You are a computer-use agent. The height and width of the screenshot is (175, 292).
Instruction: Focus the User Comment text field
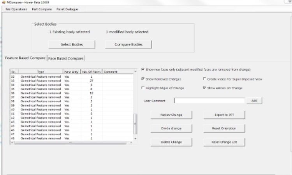[x=209, y=101]
